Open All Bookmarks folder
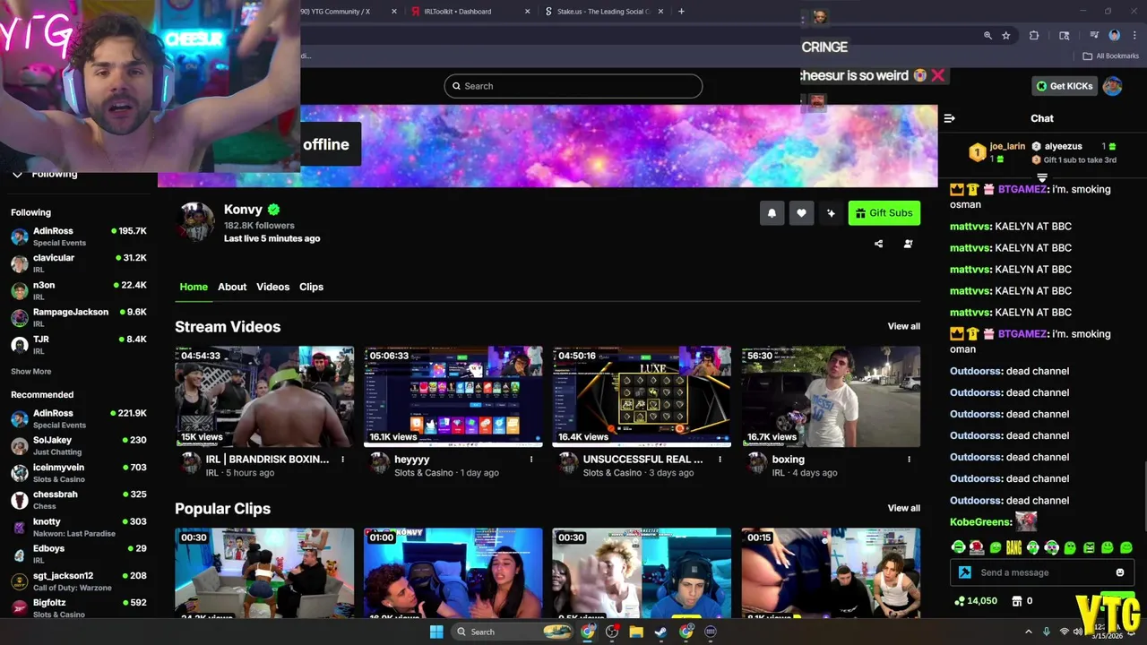The image size is (1147, 645). tap(1111, 56)
